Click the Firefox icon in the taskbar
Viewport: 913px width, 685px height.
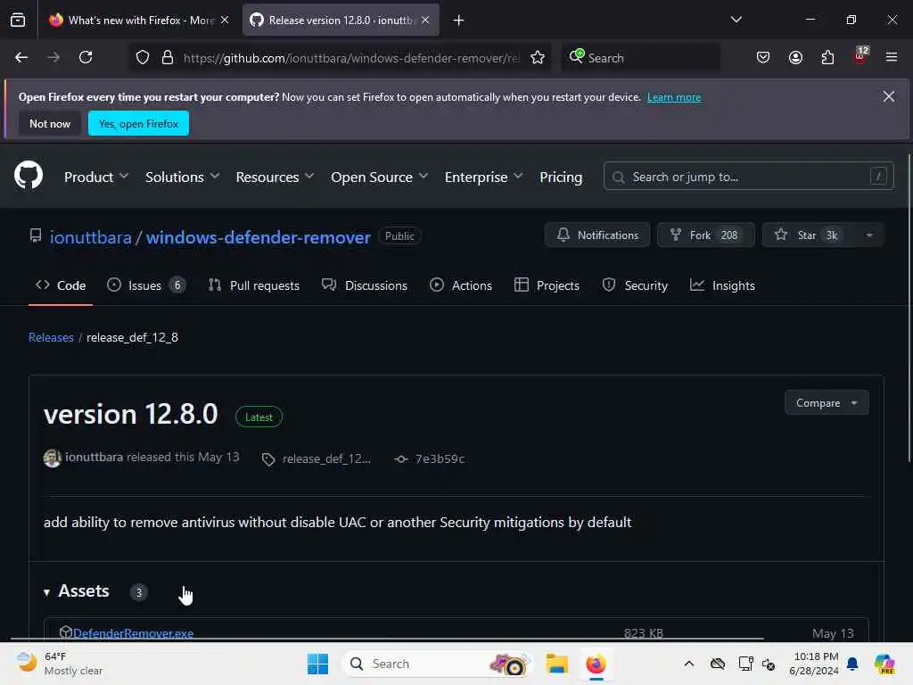(596, 664)
